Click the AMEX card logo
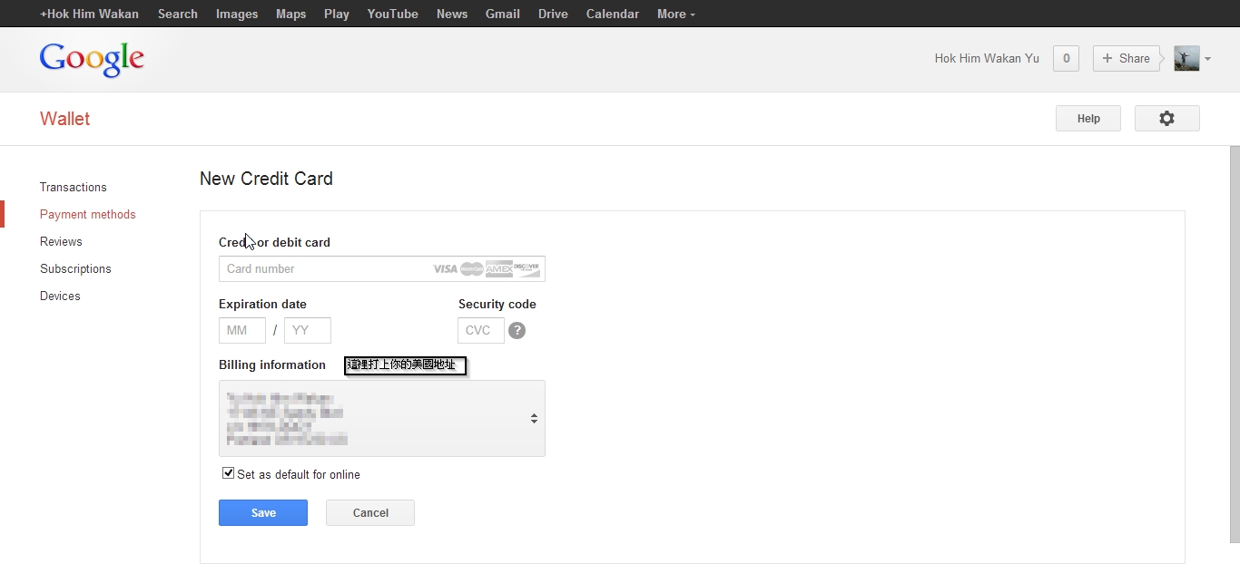Image resolution: width=1240 pixels, height=583 pixels. click(499, 268)
